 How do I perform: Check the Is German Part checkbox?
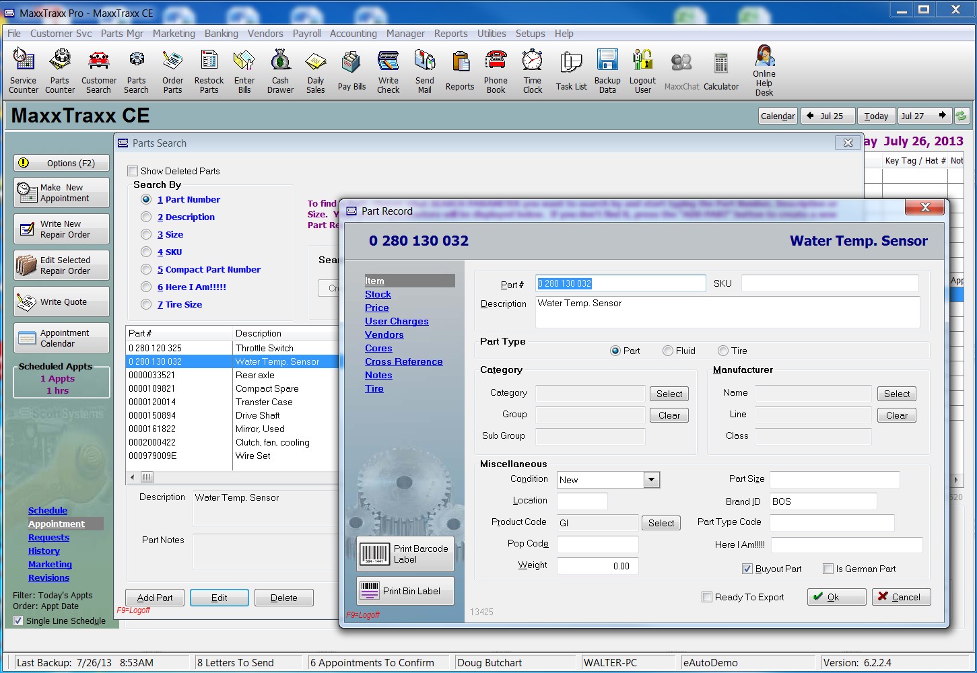828,569
